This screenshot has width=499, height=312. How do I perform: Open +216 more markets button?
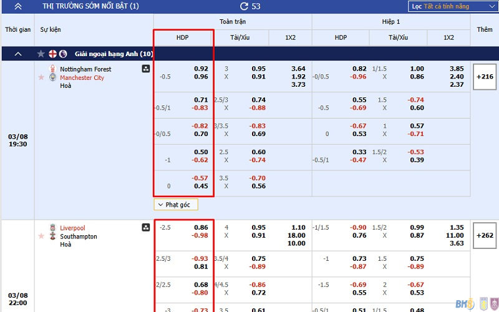pos(485,77)
